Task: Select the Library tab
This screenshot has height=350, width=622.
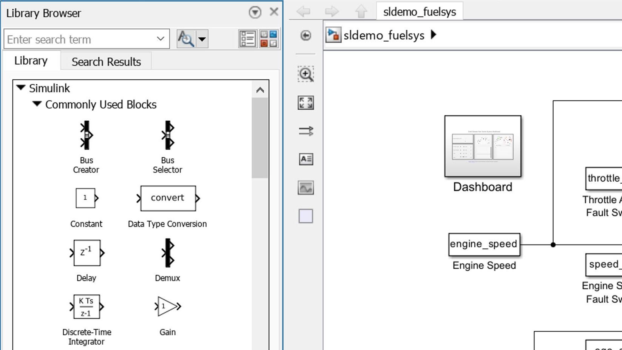Action: pos(31,60)
